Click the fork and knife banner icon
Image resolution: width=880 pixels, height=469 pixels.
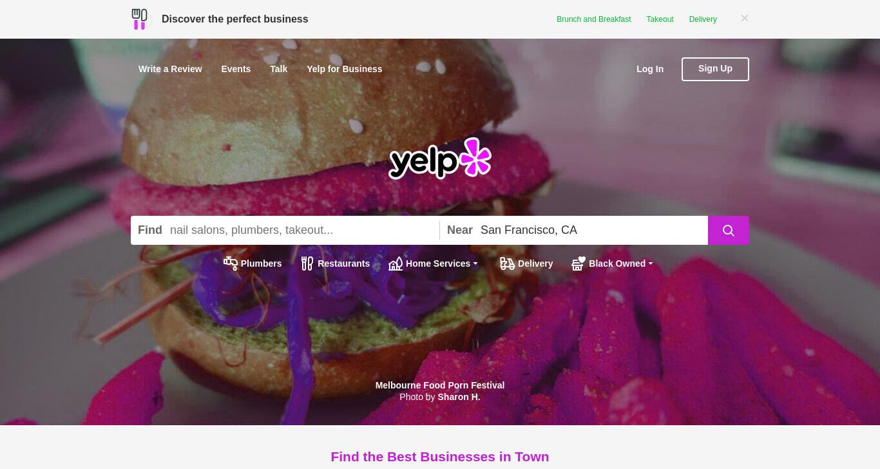pos(139,19)
